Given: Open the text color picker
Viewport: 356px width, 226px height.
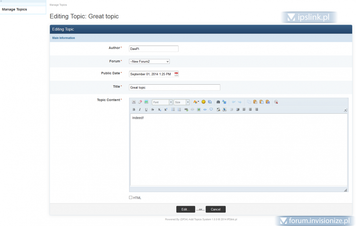Looking at the screenshot, I should point(196,102).
